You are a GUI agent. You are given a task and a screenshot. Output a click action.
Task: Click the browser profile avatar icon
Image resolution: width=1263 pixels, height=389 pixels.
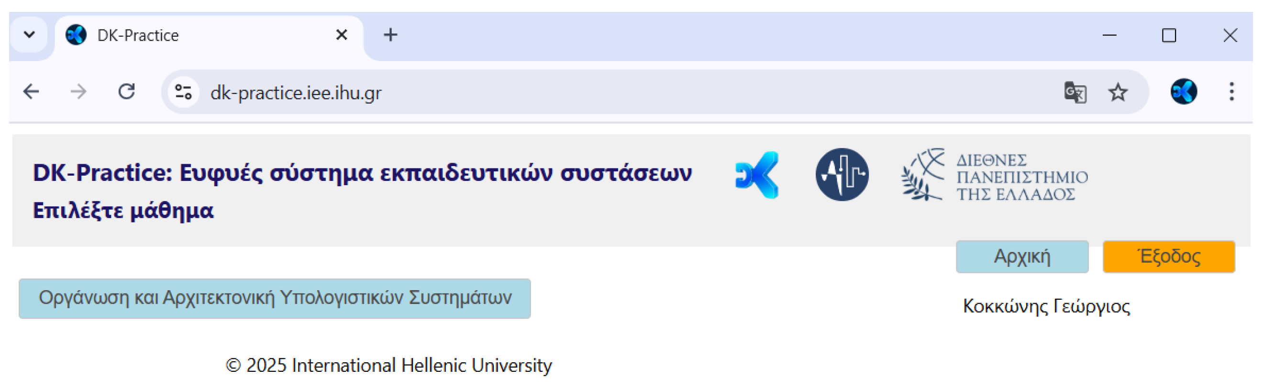pyautogui.click(x=1183, y=92)
